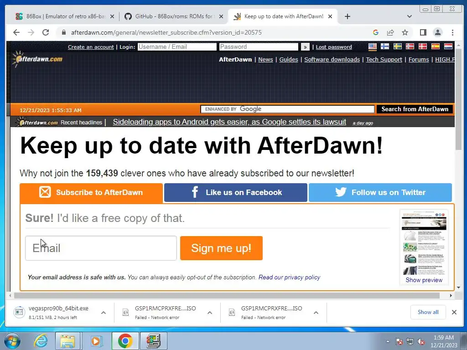The height and width of the screenshot is (350, 467).
Task: Close the AfterDawn tab
Action: pos(330,16)
